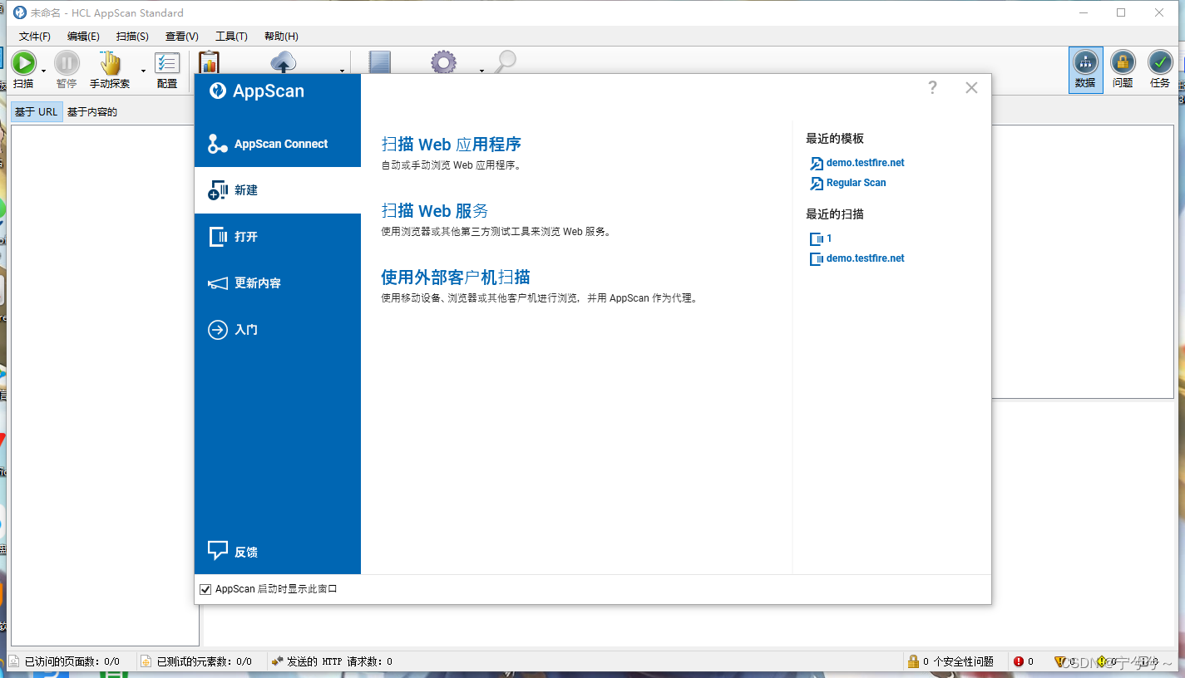Open the Regular Scan template

point(848,183)
